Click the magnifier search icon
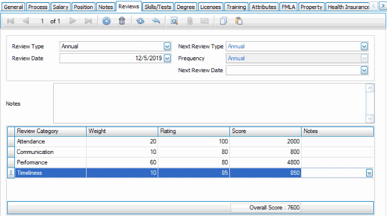This screenshot has height=216, width=387. [174, 21]
